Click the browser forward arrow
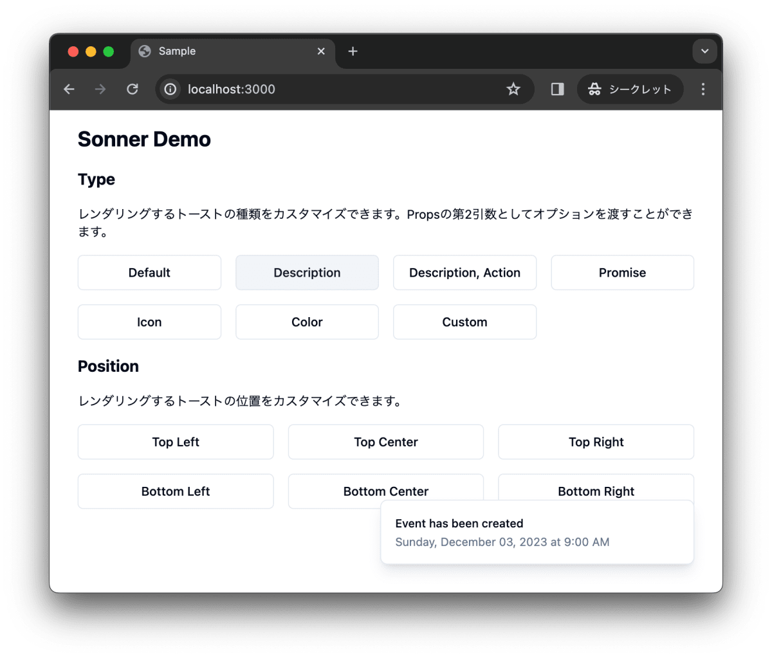Screen dimensions: 772x658 pyautogui.click(x=100, y=89)
